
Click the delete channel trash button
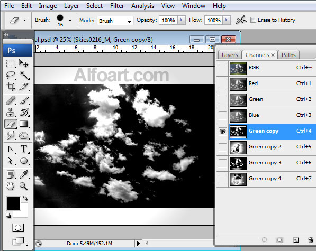click(x=311, y=240)
